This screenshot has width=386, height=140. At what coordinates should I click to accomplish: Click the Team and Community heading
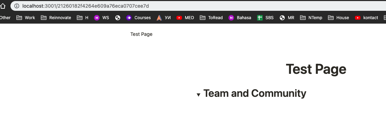[255, 93]
